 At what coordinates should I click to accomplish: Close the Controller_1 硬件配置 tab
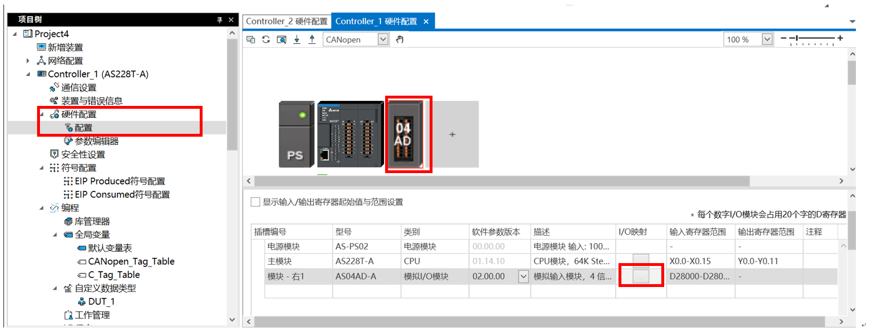[x=426, y=22]
